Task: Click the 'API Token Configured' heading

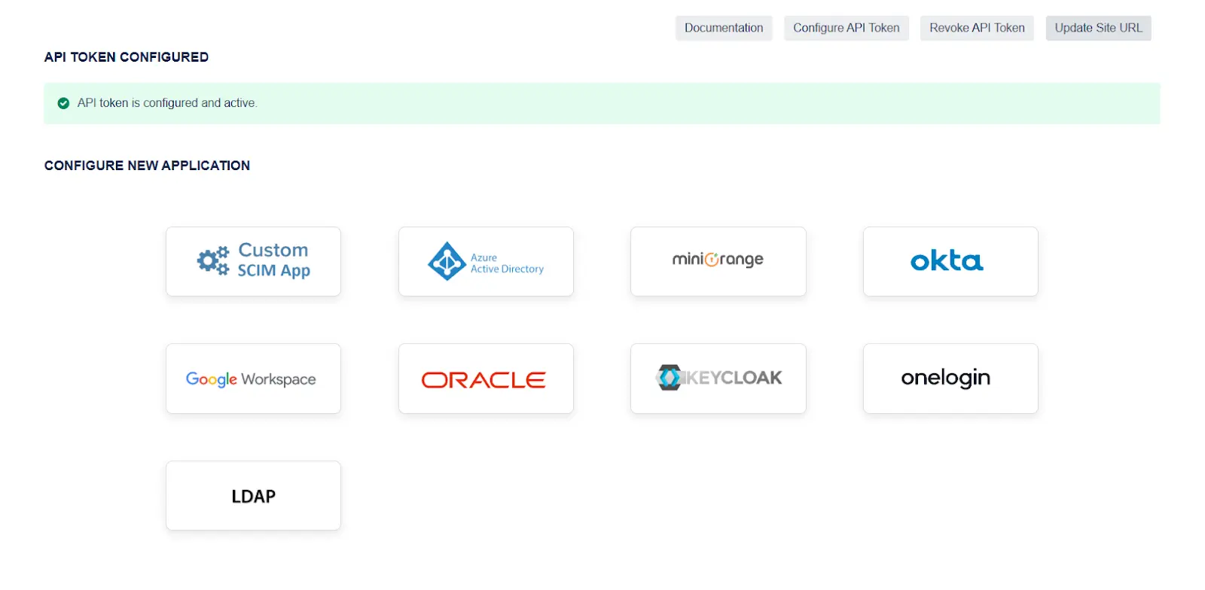Action: (x=127, y=57)
